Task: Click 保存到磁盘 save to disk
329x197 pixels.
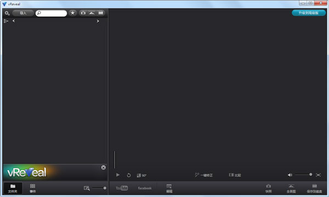Action: point(314,188)
